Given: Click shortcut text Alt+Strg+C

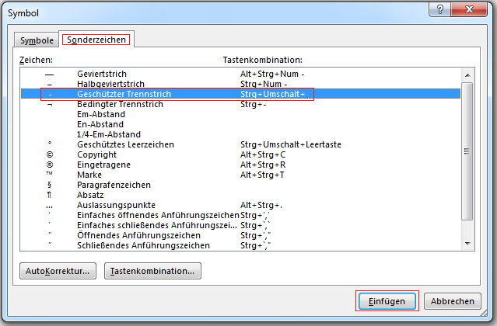Looking at the screenshot, I should pyautogui.click(x=263, y=154).
